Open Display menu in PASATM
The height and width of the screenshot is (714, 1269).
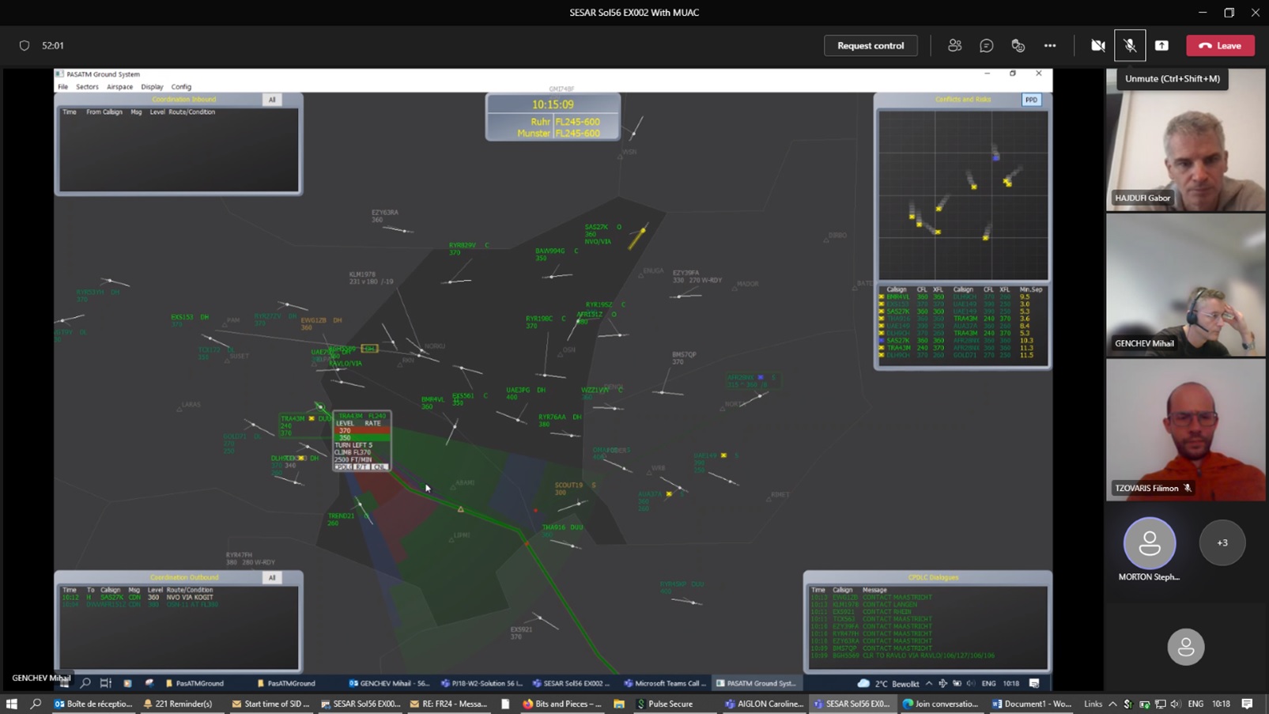(152, 87)
